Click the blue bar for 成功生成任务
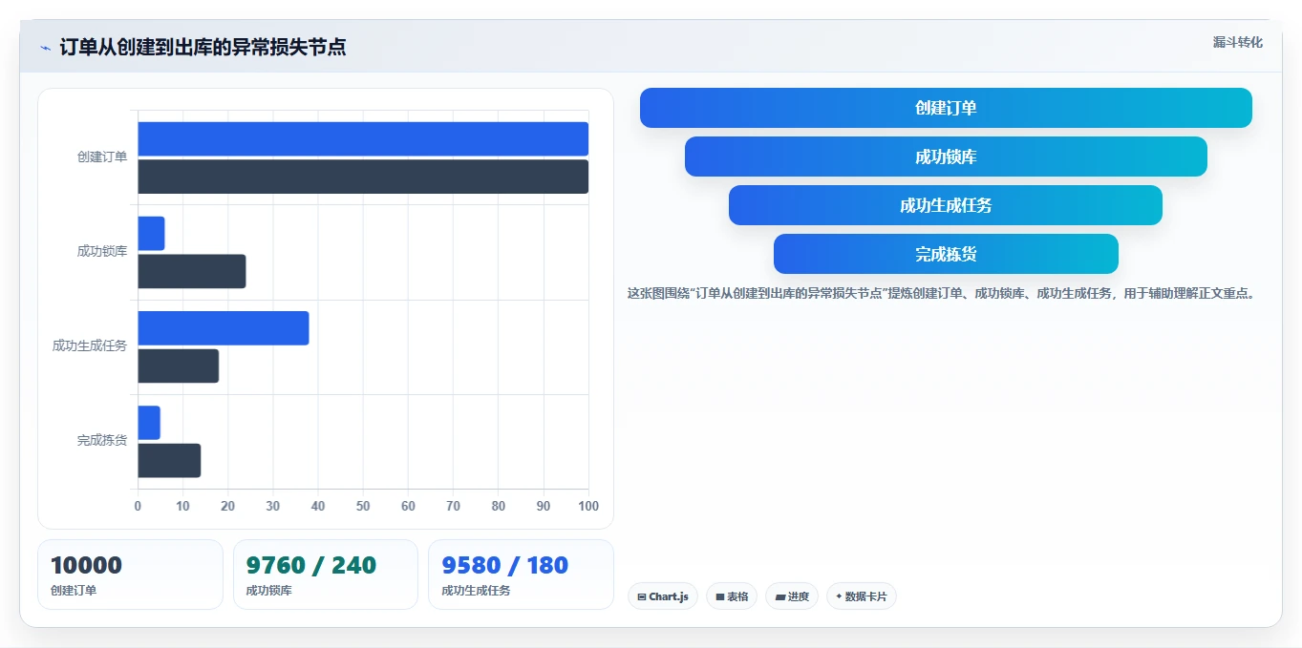Viewport: 1302px width, 648px height. coord(224,328)
